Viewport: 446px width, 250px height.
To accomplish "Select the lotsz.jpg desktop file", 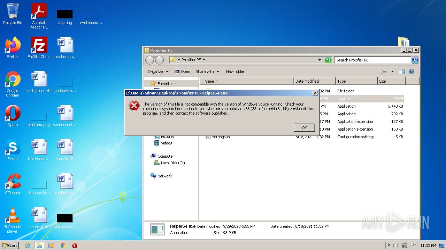I will tap(65, 17).
